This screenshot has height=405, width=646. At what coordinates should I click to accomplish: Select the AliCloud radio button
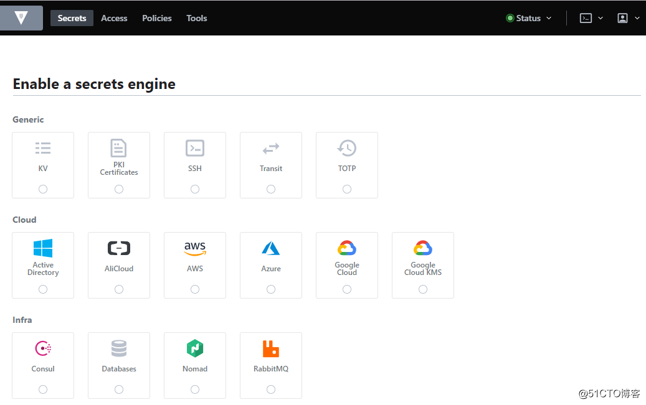point(118,289)
